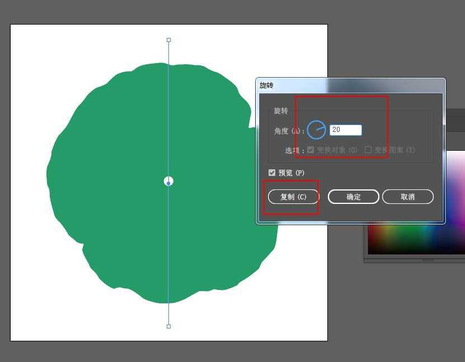Click the angle input field showing 20

pyautogui.click(x=345, y=130)
